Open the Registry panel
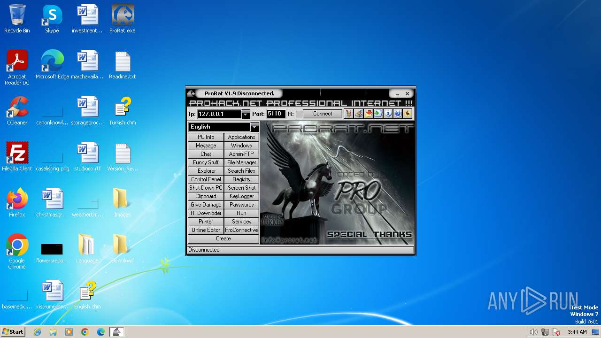 241,179
